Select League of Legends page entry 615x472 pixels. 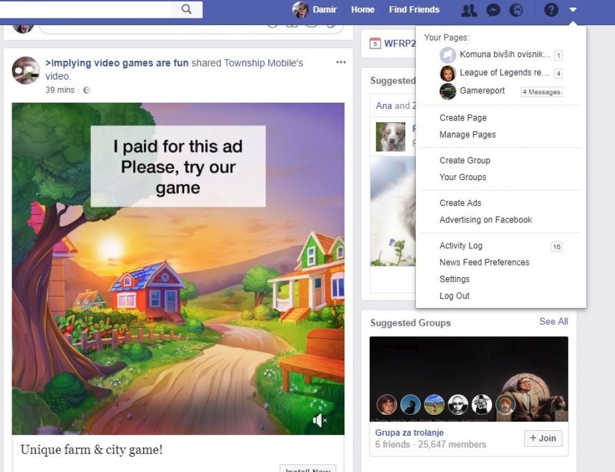pyautogui.click(x=501, y=73)
